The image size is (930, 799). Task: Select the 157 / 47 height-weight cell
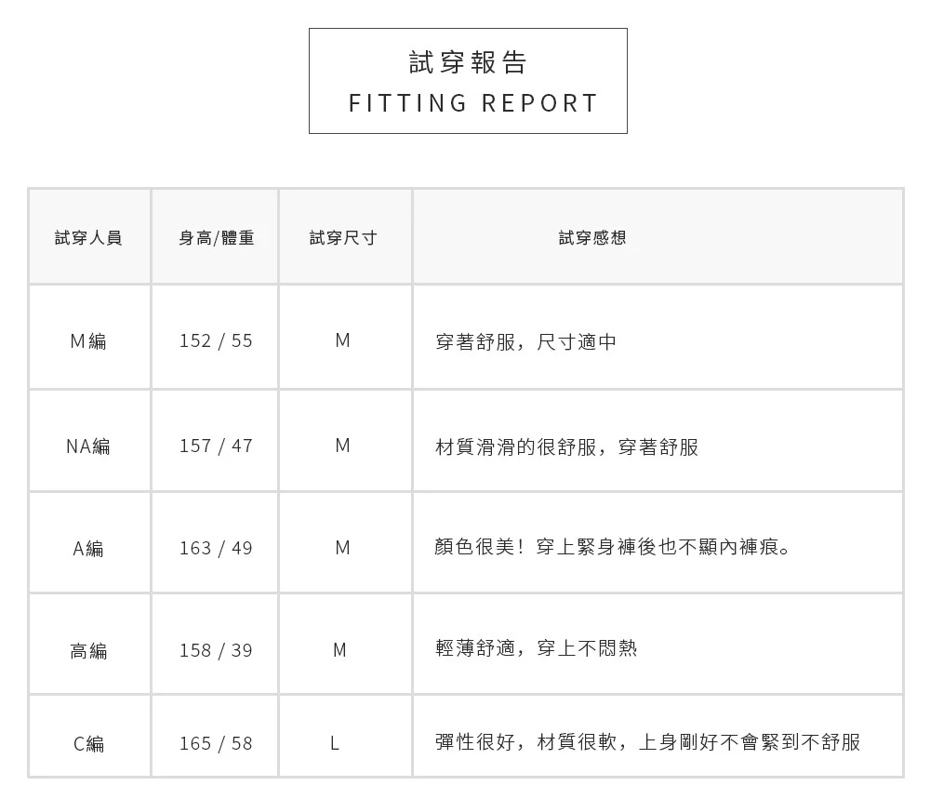tap(216, 446)
